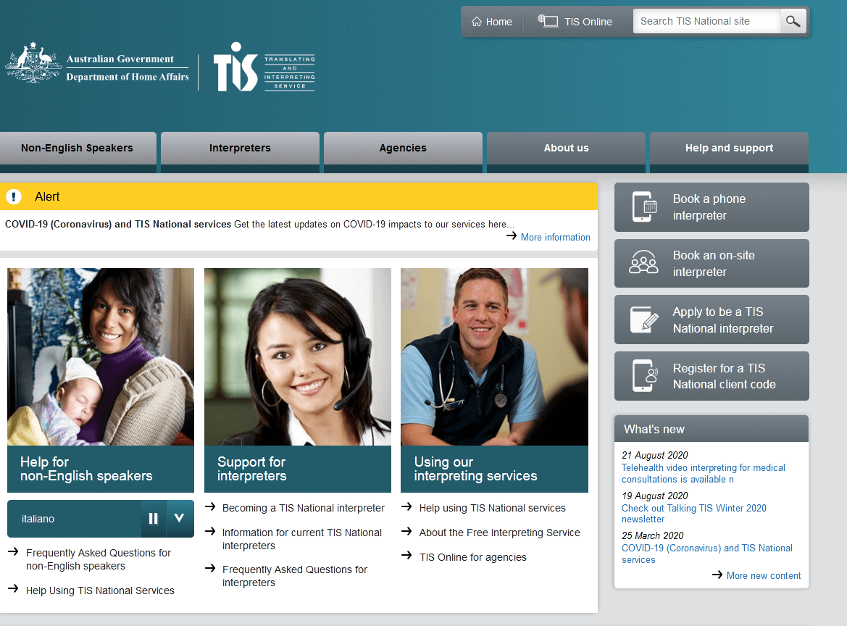Click the Support for interpreters heading
The height and width of the screenshot is (626, 847).
(x=251, y=469)
